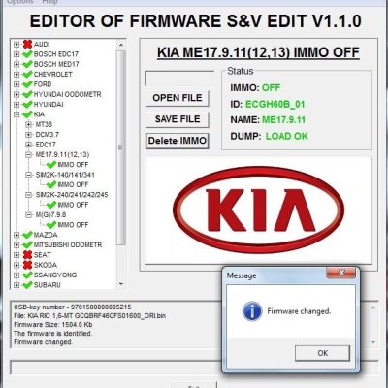This screenshot has height=388, width=388.
Task: Collapse the SIM2K-240/241/242/245 node
Action: tap(29, 195)
